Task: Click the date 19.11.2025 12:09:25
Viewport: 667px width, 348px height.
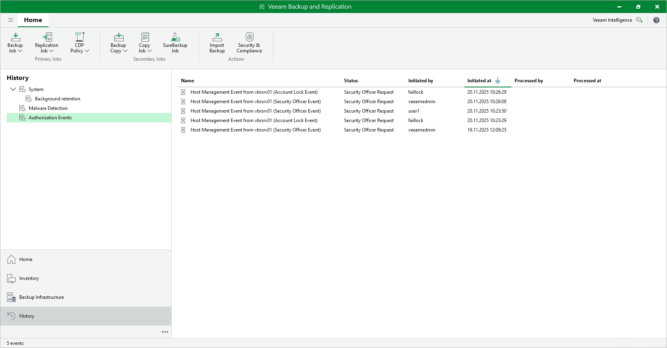Action: coord(487,130)
